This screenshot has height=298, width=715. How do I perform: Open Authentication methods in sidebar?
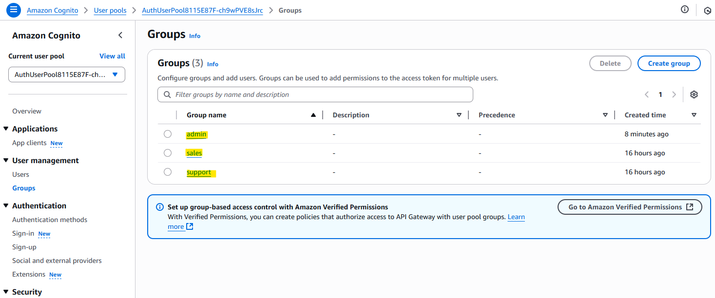tap(50, 220)
